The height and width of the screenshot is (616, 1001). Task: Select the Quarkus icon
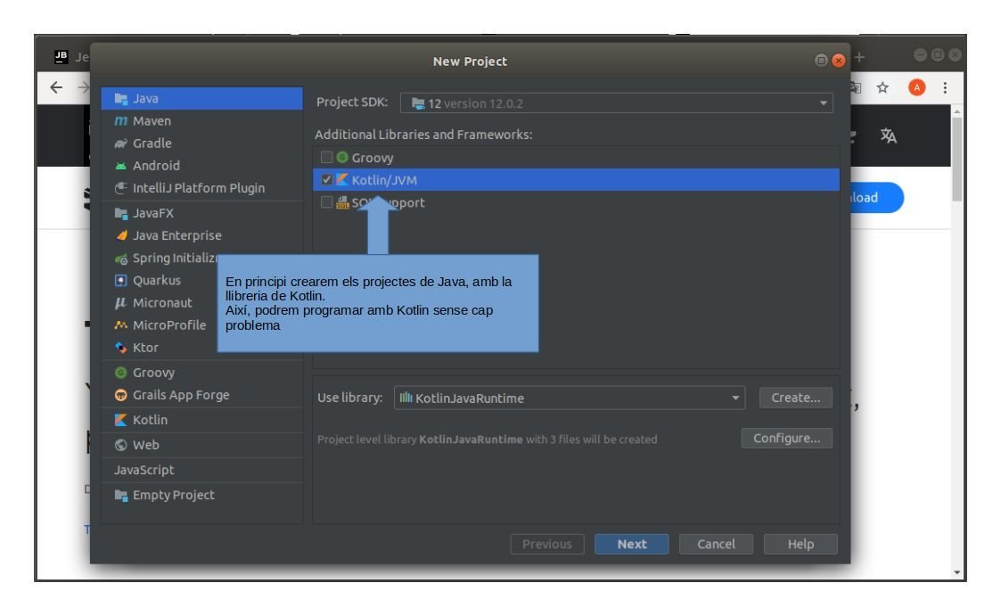pos(120,280)
